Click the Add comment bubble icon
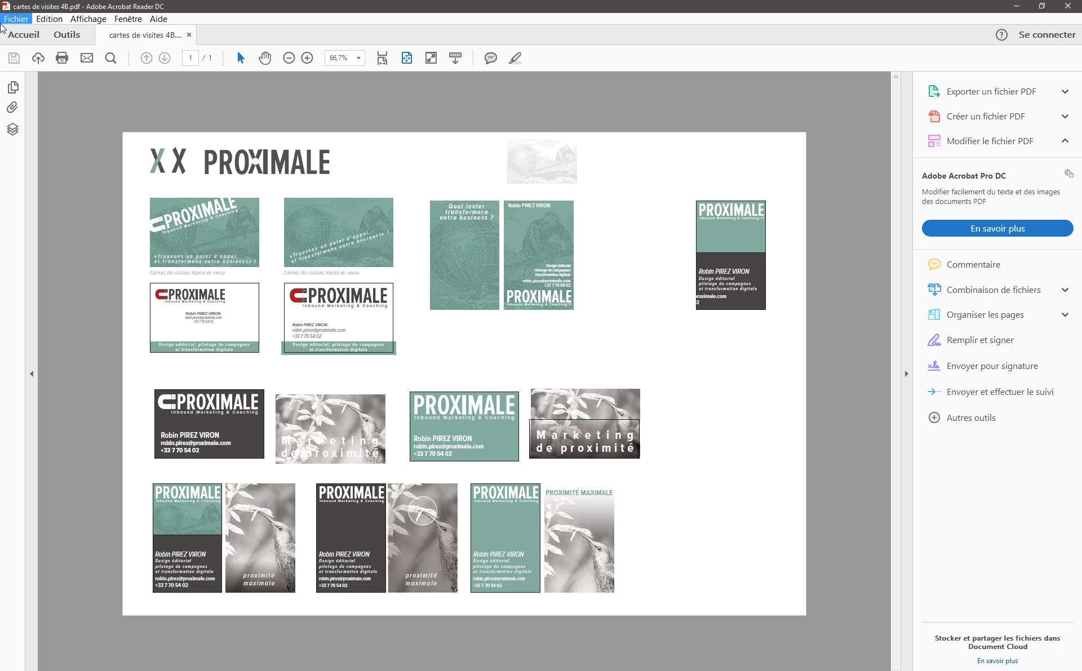The width and height of the screenshot is (1082, 671). (490, 58)
